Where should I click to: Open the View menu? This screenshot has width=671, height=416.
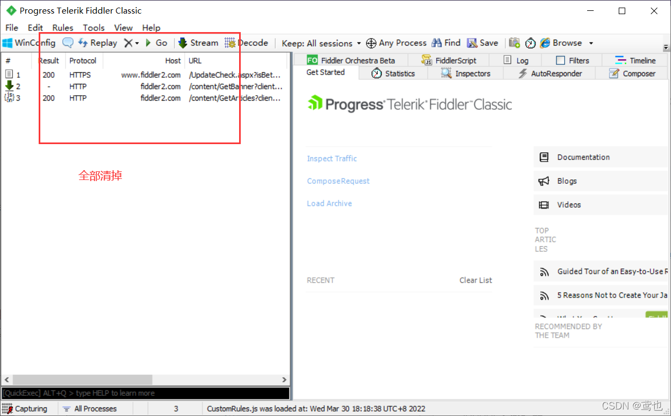tap(123, 28)
